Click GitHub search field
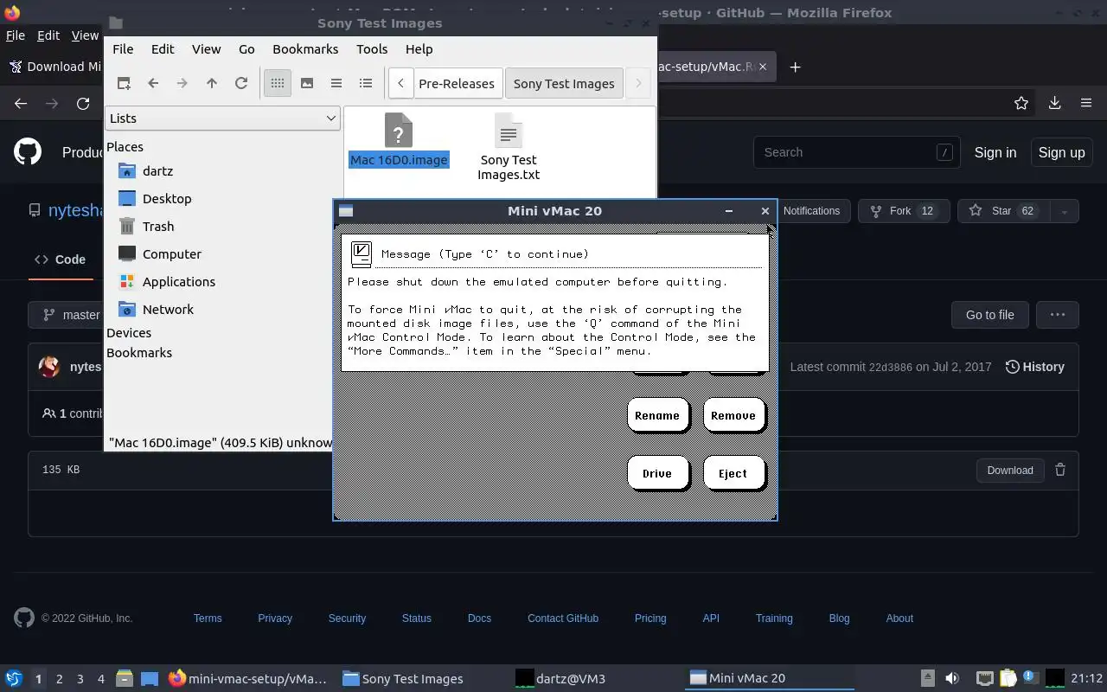The height and width of the screenshot is (692, 1107). coord(856,152)
